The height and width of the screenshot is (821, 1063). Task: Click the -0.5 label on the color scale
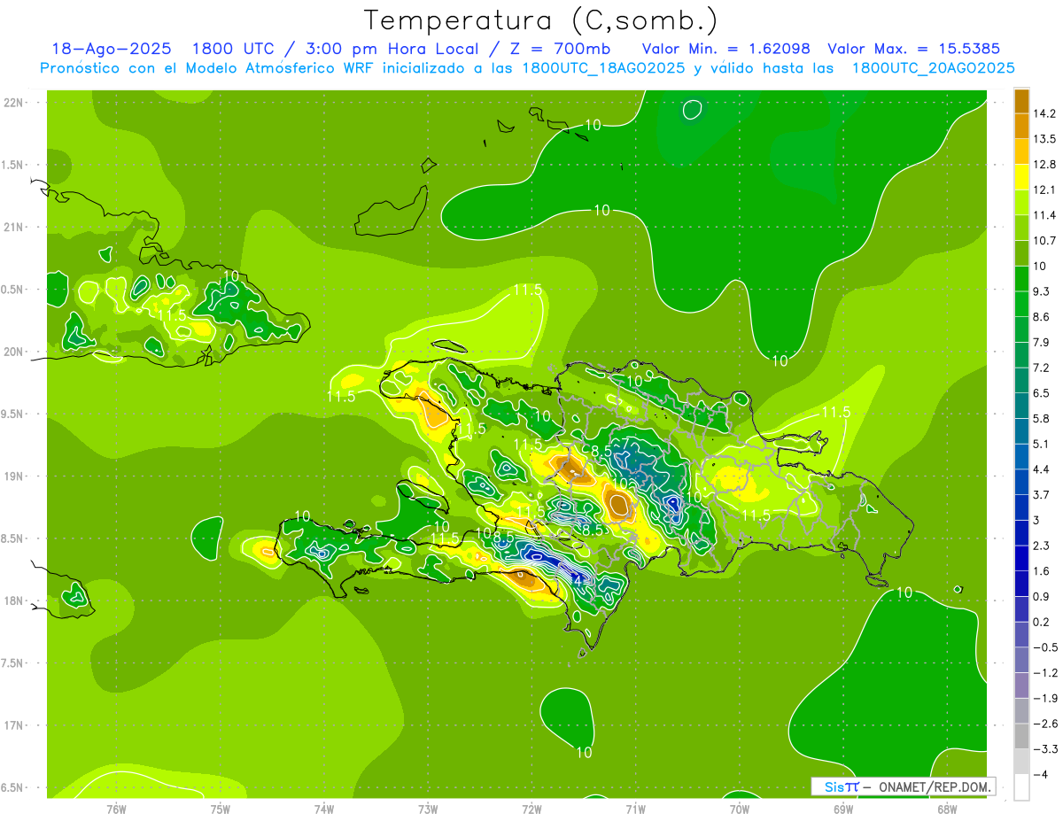[1044, 647]
